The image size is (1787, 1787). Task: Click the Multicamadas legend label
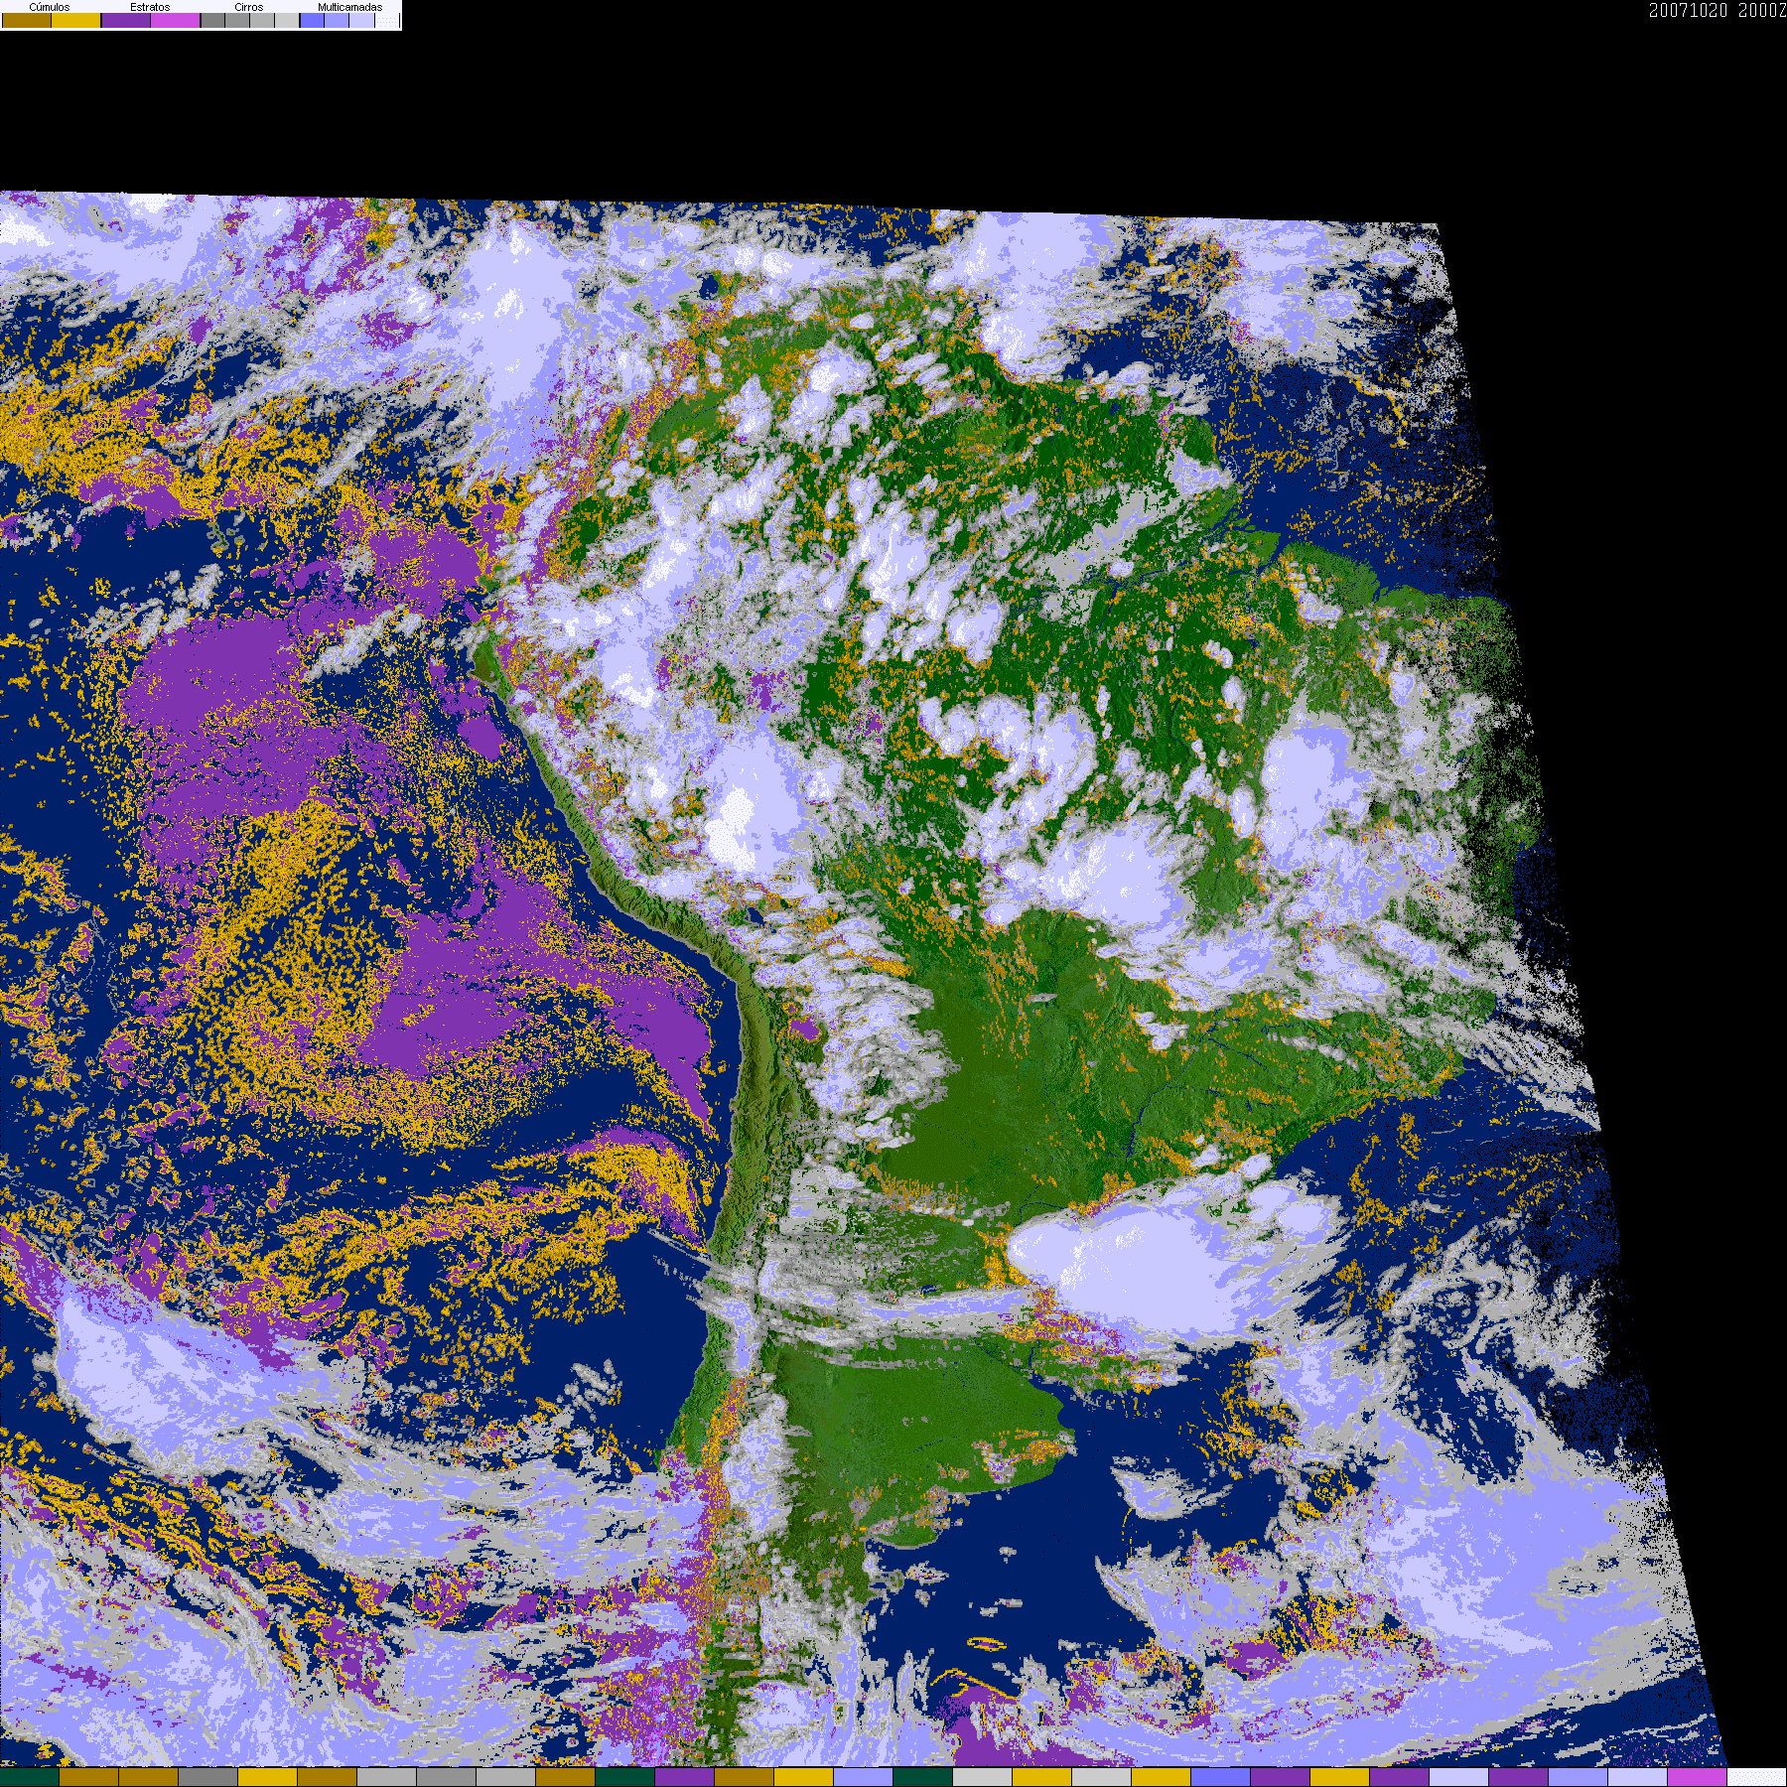tap(350, 7)
